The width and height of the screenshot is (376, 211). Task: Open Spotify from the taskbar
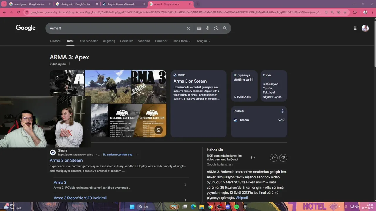(x=236, y=207)
